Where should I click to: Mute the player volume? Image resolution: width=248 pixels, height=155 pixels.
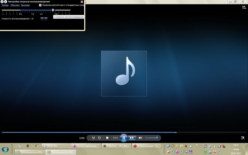tap(140, 138)
